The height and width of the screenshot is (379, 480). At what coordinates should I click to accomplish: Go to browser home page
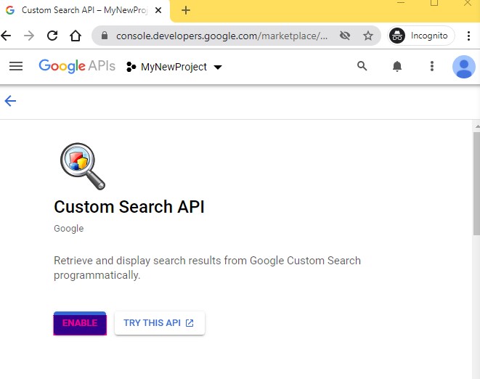pyautogui.click(x=76, y=36)
